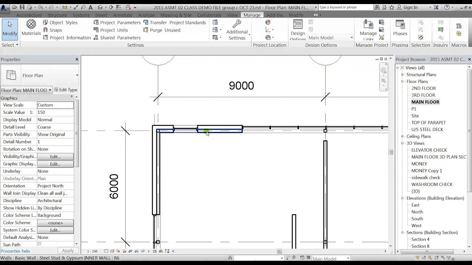Open Project Units settings
This screenshot has height=265, width=472.
(x=111, y=30)
